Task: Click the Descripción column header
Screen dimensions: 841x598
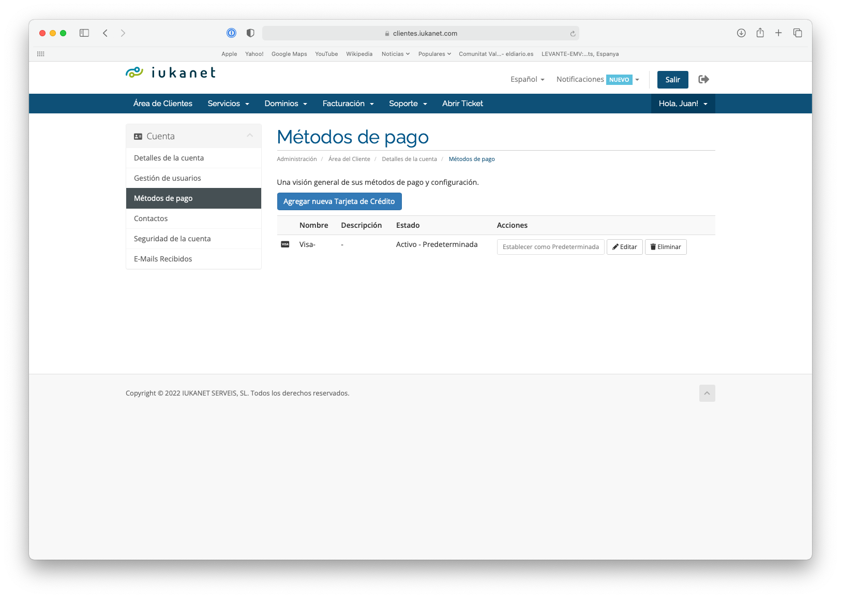Action: (x=361, y=225)
